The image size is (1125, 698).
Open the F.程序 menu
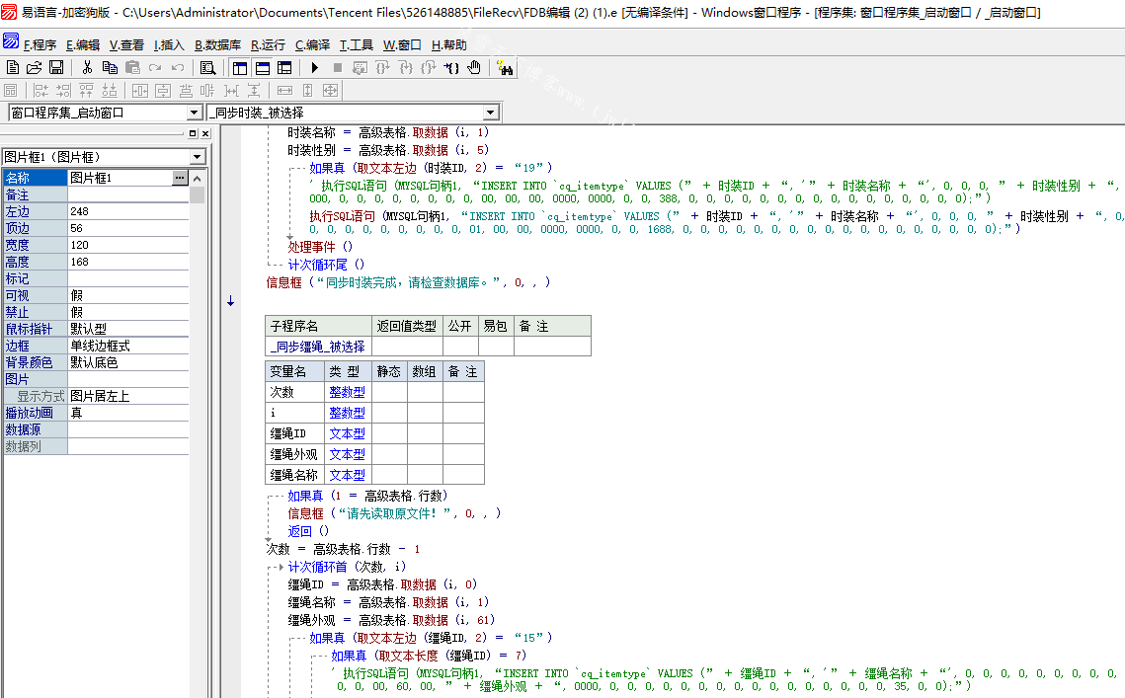40,45
